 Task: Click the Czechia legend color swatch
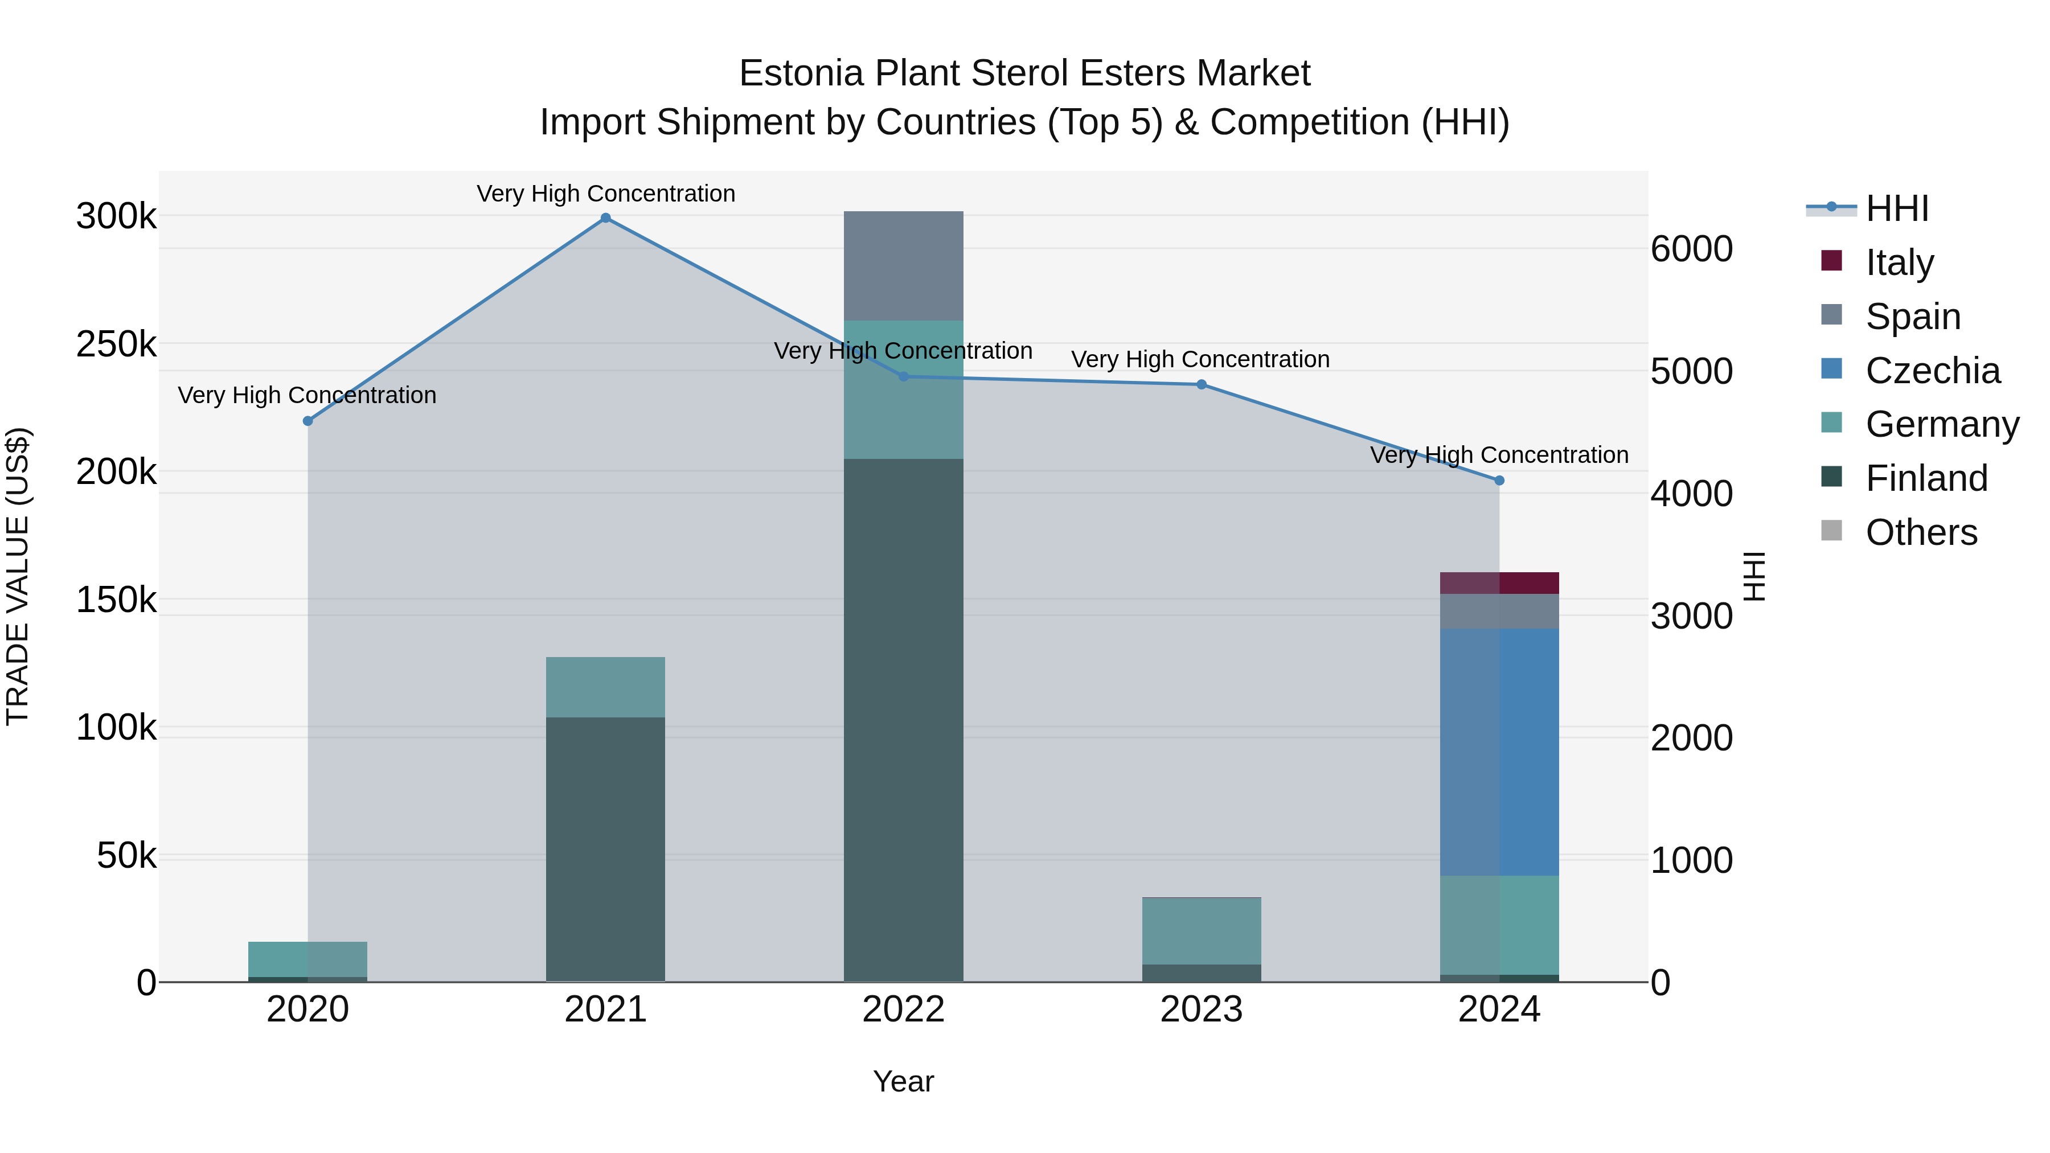point(1831,368)
